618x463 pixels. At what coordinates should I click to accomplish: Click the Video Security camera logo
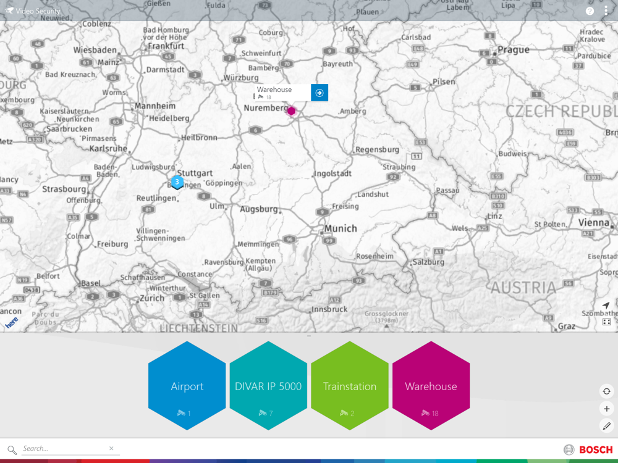[x=9, y=10]
